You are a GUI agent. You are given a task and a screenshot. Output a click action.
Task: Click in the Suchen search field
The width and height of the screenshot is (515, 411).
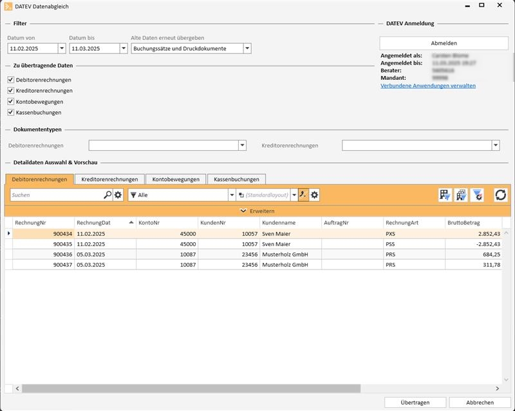pos(57,195)
